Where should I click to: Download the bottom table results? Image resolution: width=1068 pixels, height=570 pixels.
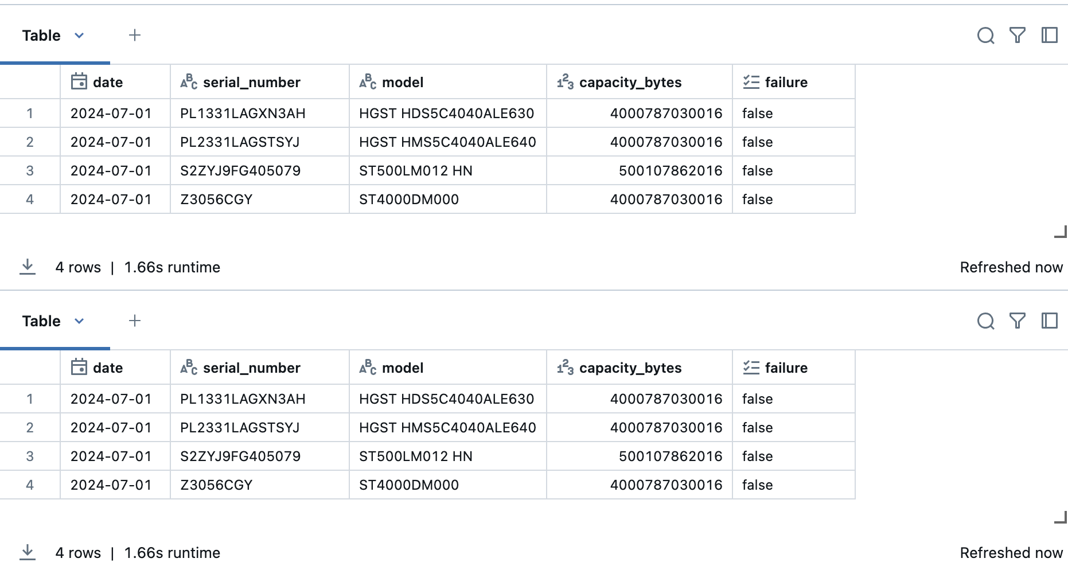[27, 552]
